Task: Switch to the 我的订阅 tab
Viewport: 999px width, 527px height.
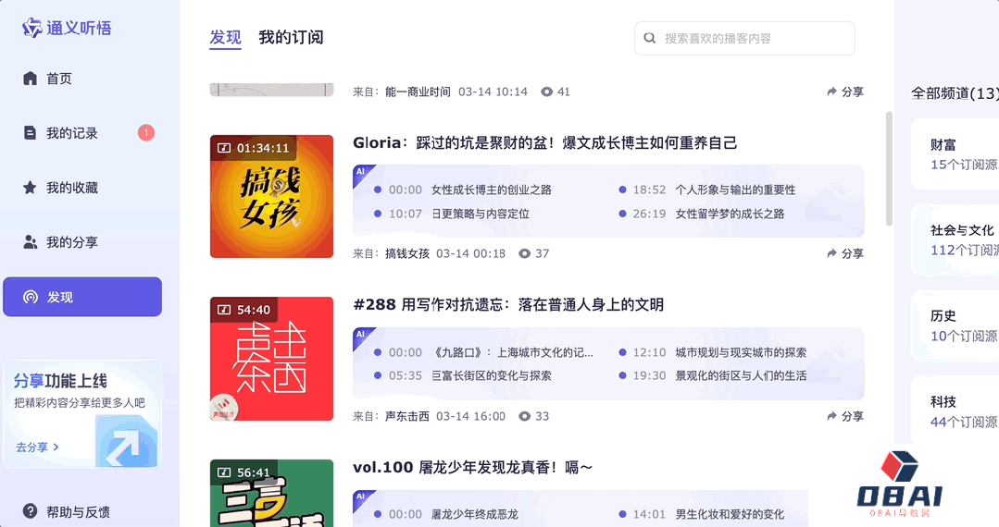Action: coord(291,37)
